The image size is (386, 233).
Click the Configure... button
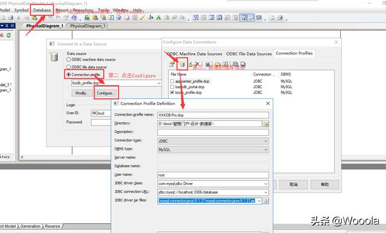point(106,93)
